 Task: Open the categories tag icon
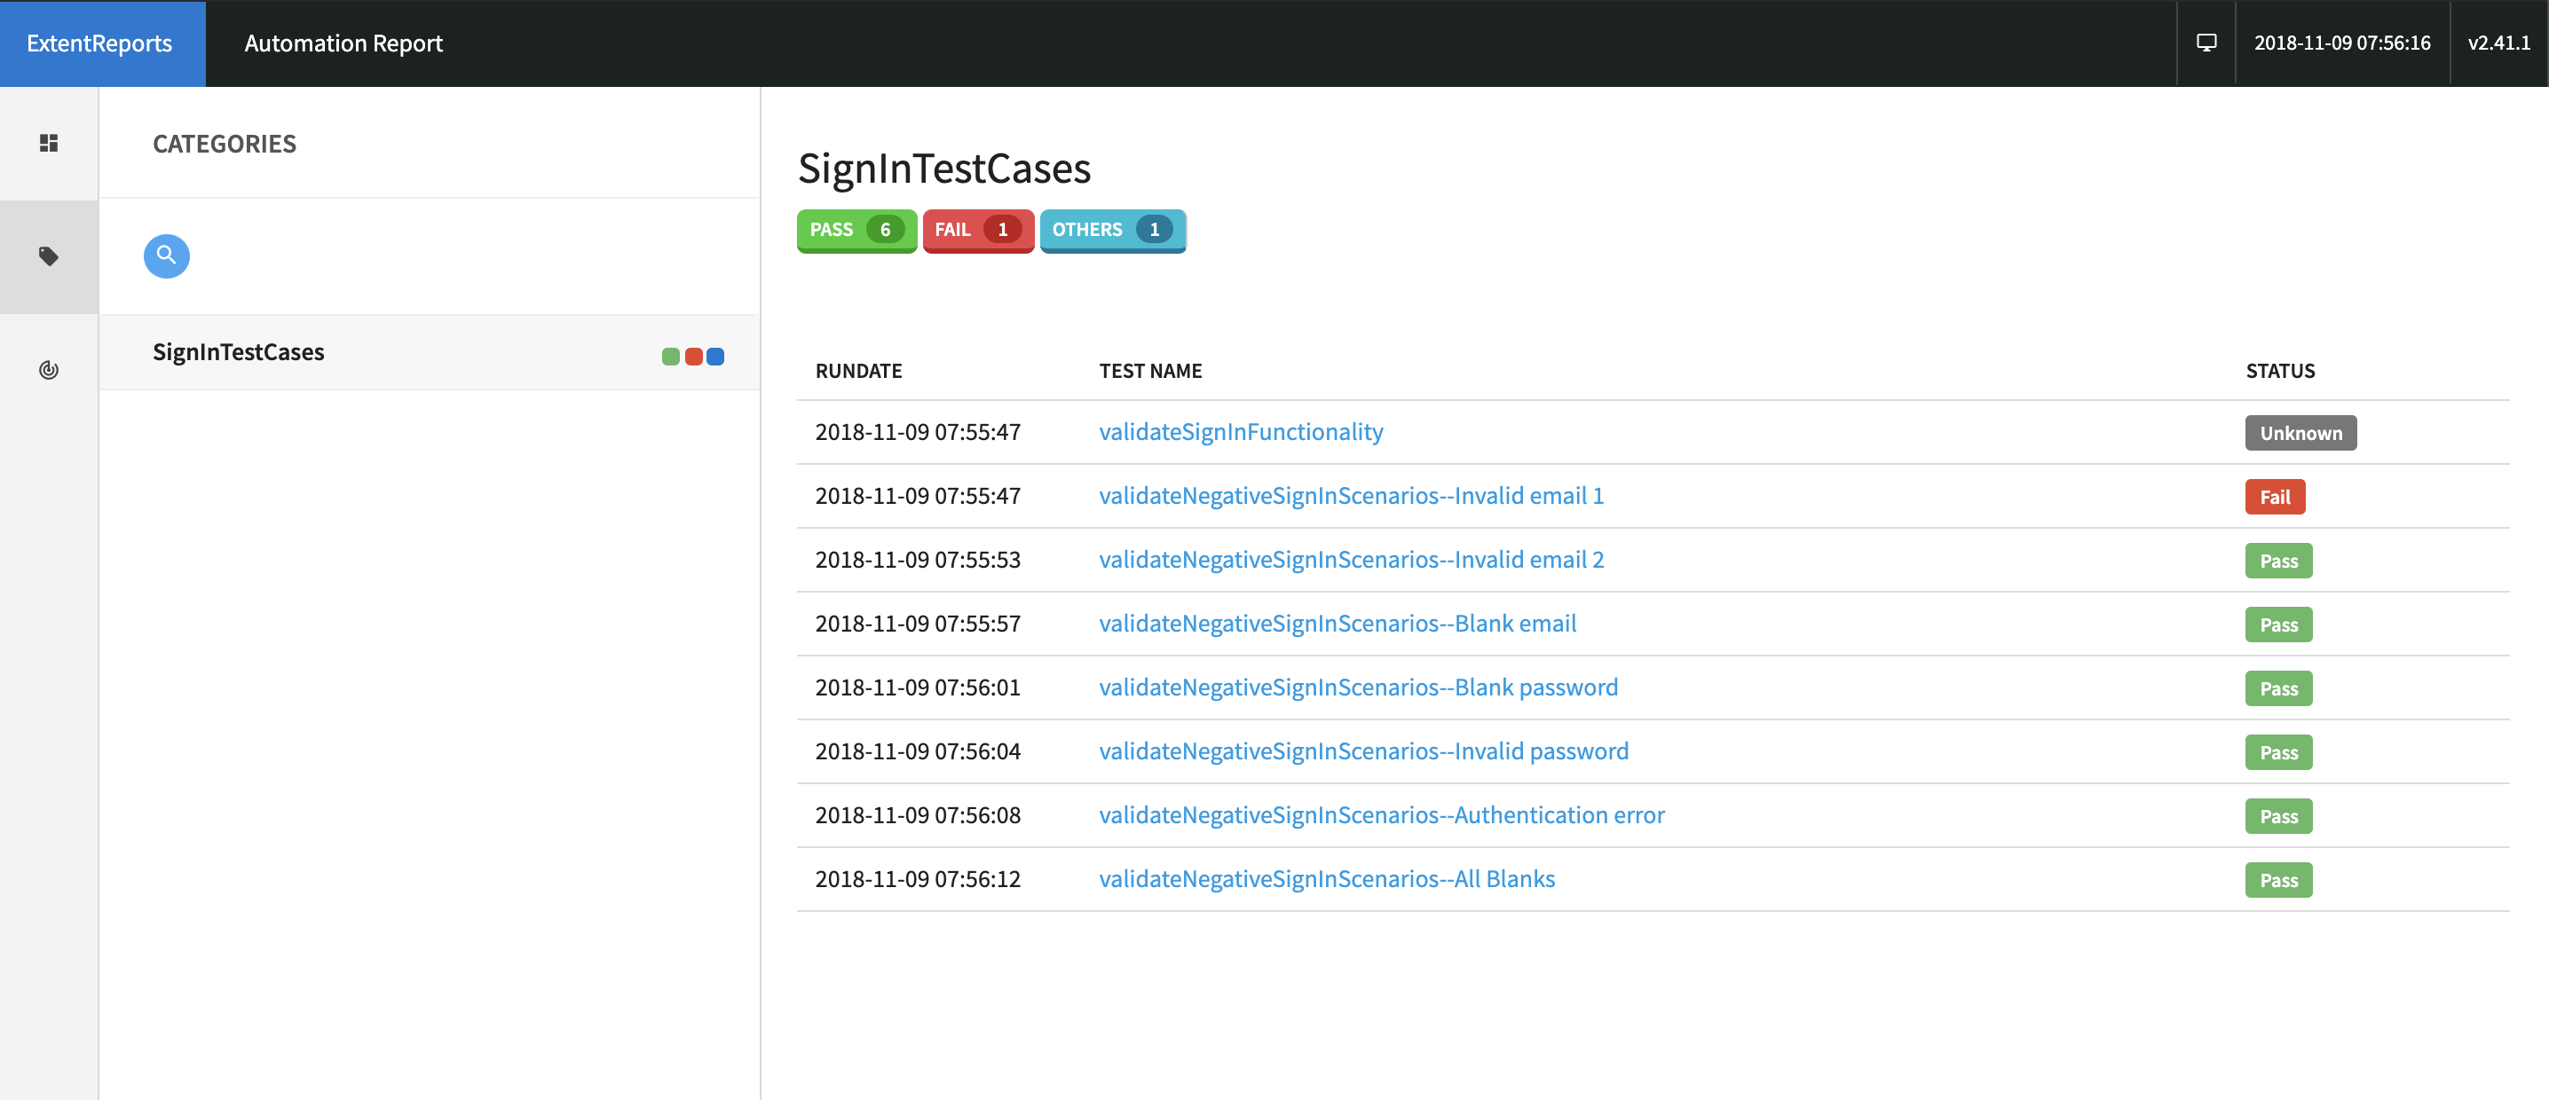coord(49,257)
